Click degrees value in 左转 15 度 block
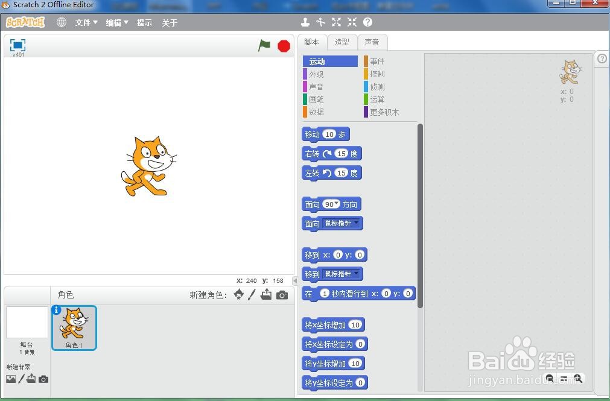This screenshot has height=401, width=610. [x=342, y=173]
